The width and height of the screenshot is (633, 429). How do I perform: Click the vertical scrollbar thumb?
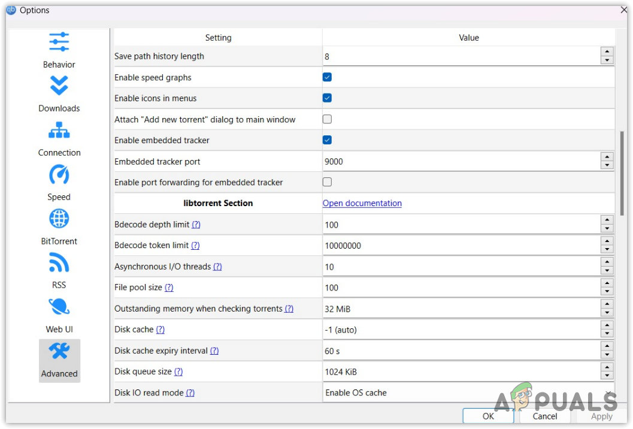622,173
